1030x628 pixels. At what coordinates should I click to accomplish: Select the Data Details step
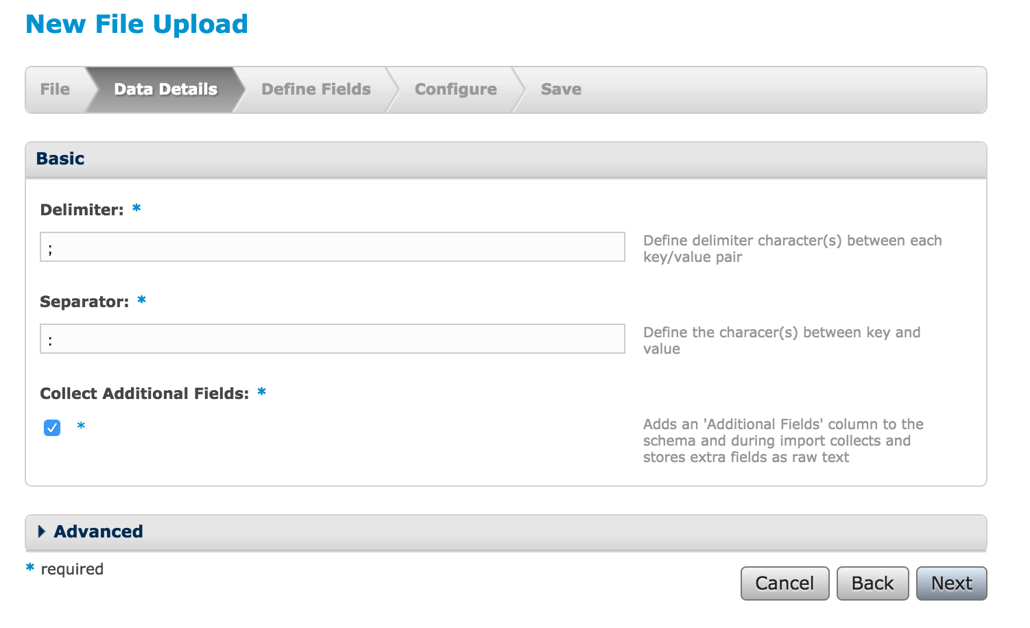coord(165,90)
